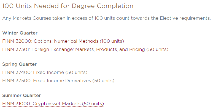
Task: Click the FINM 37500: Fixed Income Derivatives line
Action: pyautogui.click(x=58, y=81)
